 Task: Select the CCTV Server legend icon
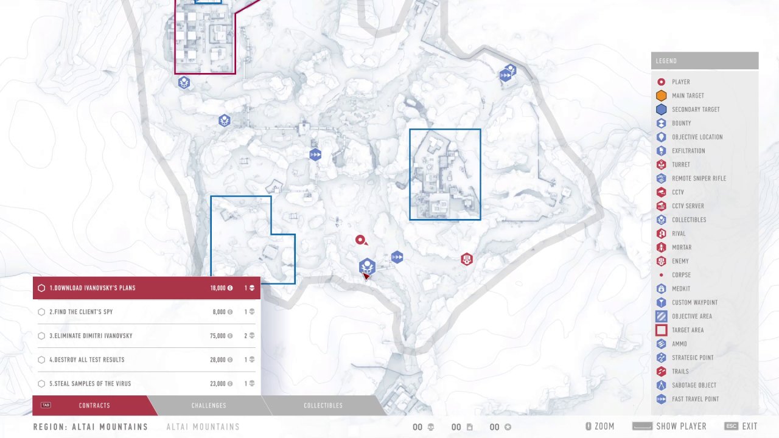click(662, 206)
